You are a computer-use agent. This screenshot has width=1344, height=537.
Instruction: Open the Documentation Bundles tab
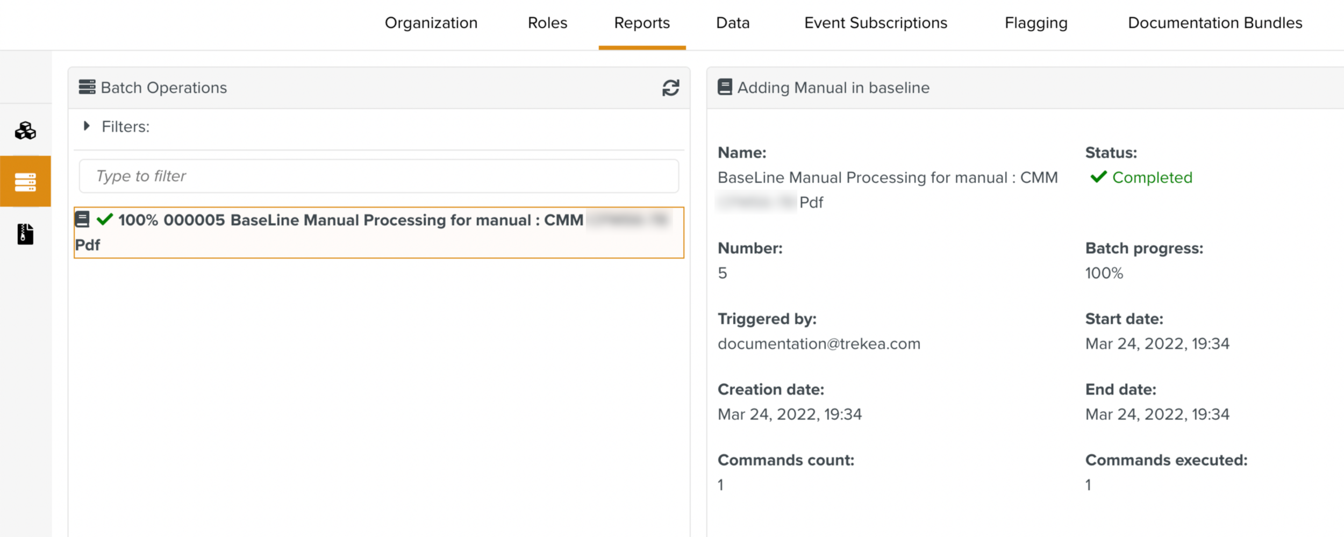(x=1215, y=23)
